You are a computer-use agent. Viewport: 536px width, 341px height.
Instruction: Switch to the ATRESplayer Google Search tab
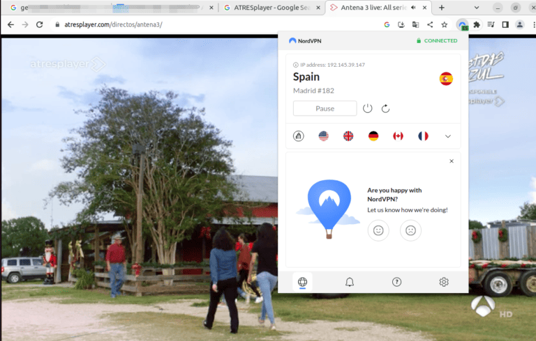[269, 8]
